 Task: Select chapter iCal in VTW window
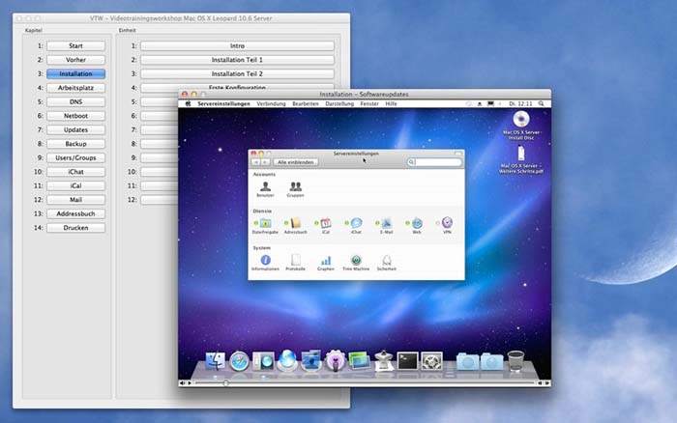(75, 185)
